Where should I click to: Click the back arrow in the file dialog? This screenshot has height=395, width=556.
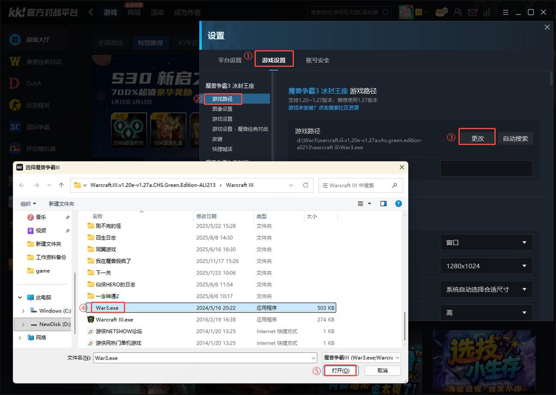coord(22,185)
